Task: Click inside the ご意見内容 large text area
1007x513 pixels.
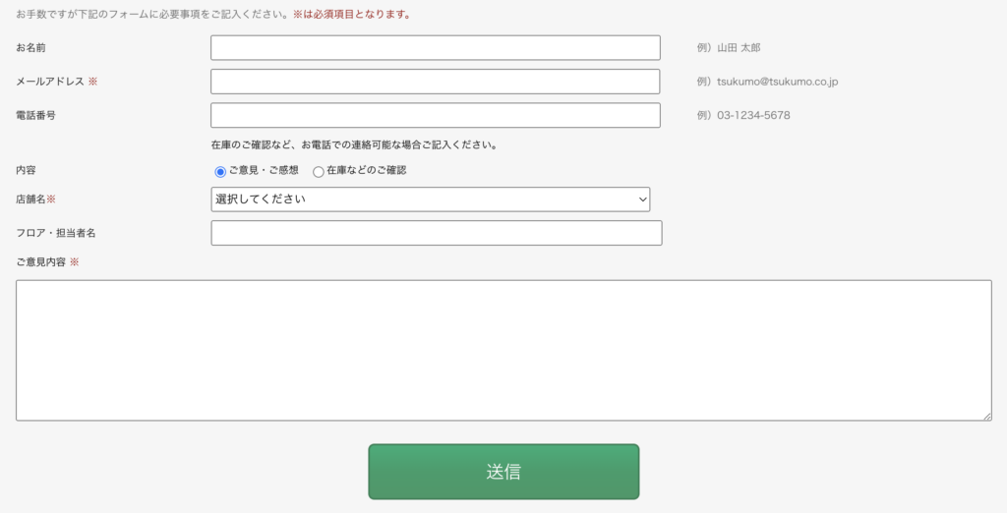Action: tap(503, 350)
